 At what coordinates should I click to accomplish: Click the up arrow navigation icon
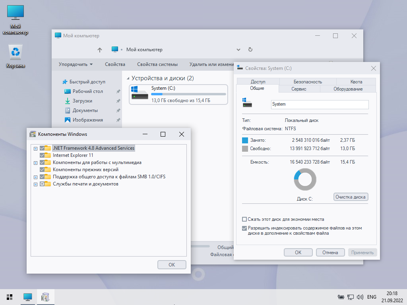[100, 50]
